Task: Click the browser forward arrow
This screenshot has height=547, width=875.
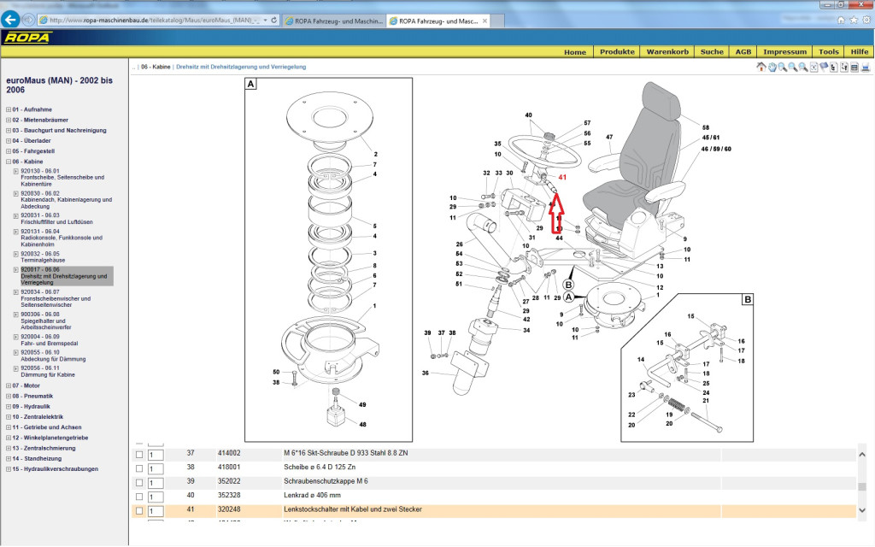Action: 28,21
